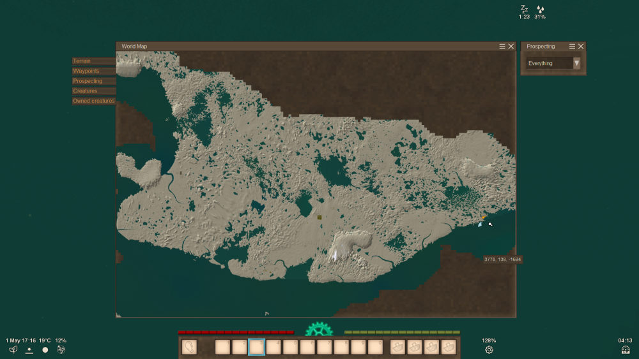
Task: Toggle the Prospecting map layer button
Action: pos(94,81)
